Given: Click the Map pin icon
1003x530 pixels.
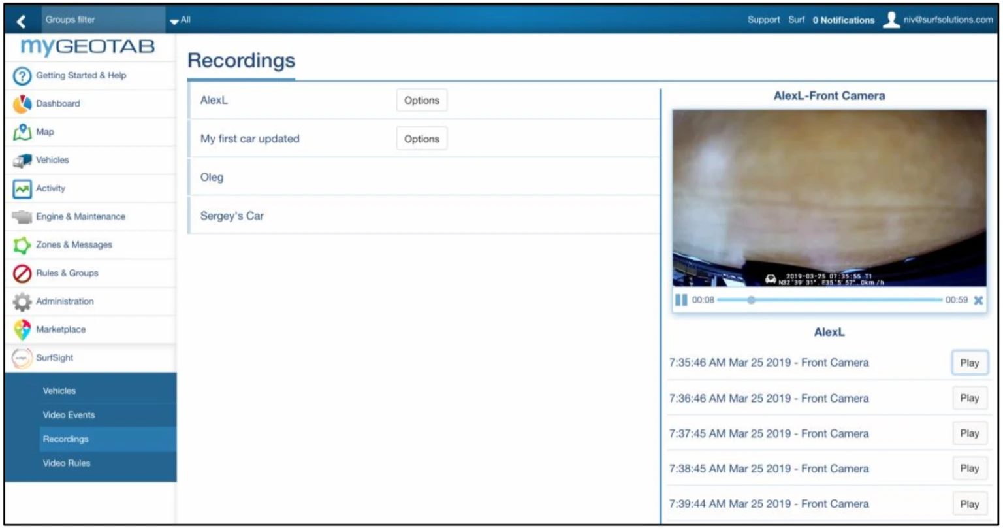Looking at the screenshot, I should coord(22,132).
